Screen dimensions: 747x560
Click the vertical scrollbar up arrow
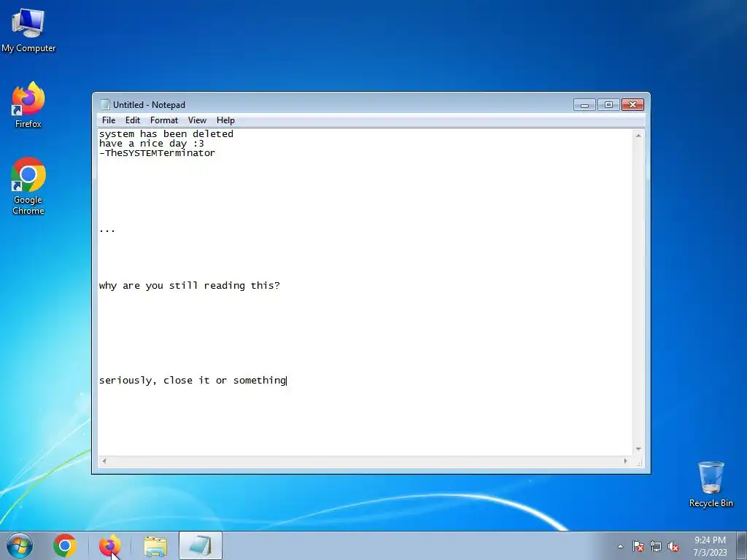pos(638,136)
